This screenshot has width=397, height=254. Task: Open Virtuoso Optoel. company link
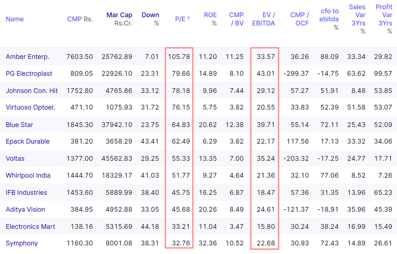pos(30,107)
